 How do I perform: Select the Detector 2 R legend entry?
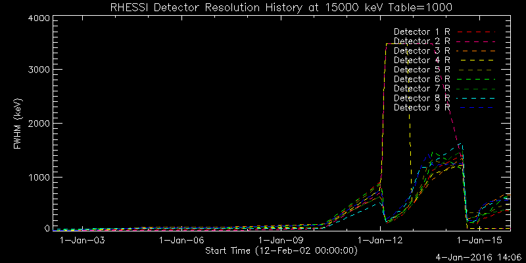coord(421,41)
